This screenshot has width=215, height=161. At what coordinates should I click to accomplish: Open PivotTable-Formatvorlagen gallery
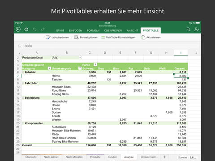[118, 38]
